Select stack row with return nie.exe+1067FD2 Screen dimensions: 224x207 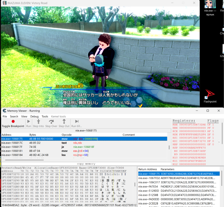point(179,178)
